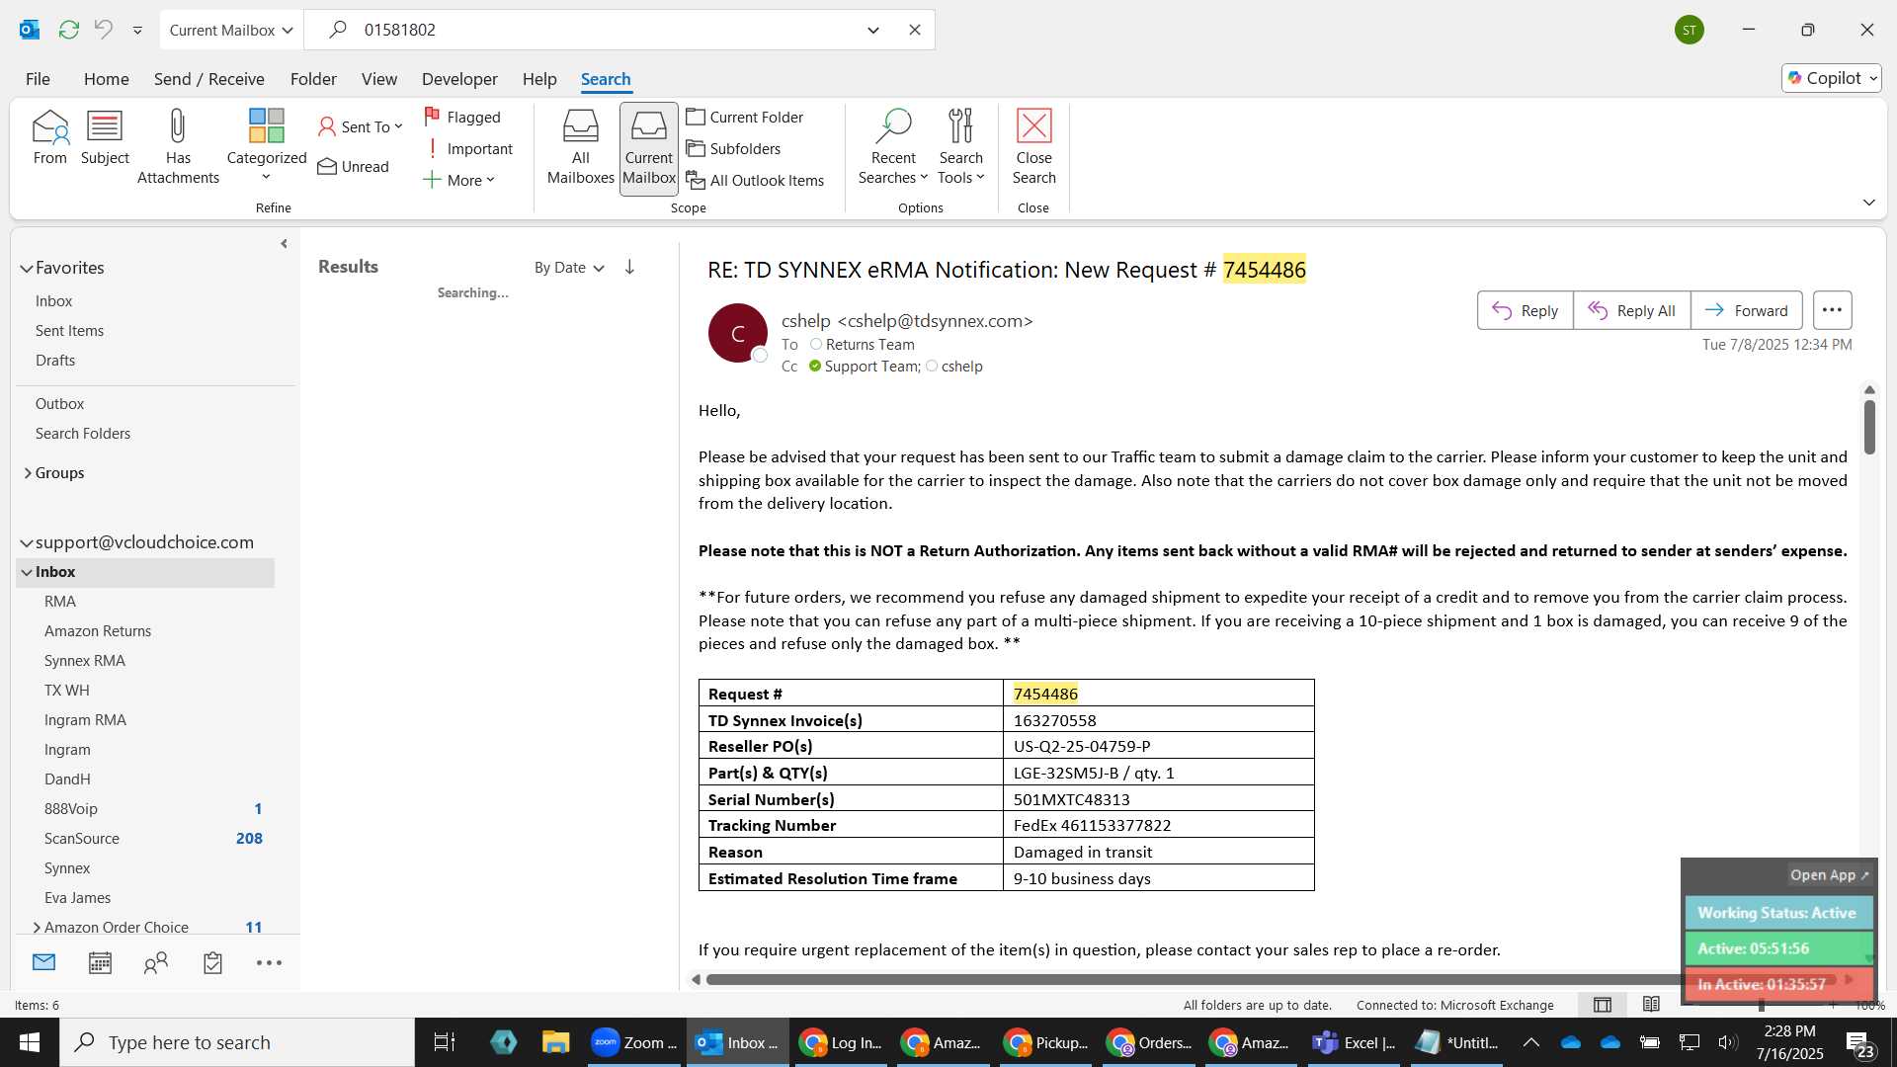Filter results by Important

(468, 148)
